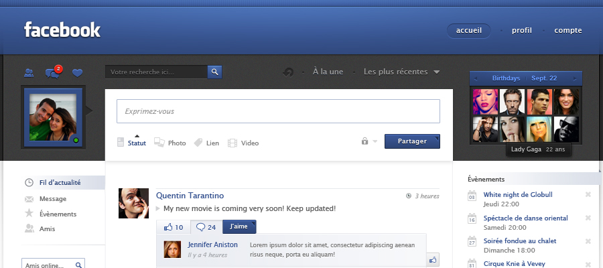Select the Lien attachment tag icon

pyautogui.click(x=198, y=143)
